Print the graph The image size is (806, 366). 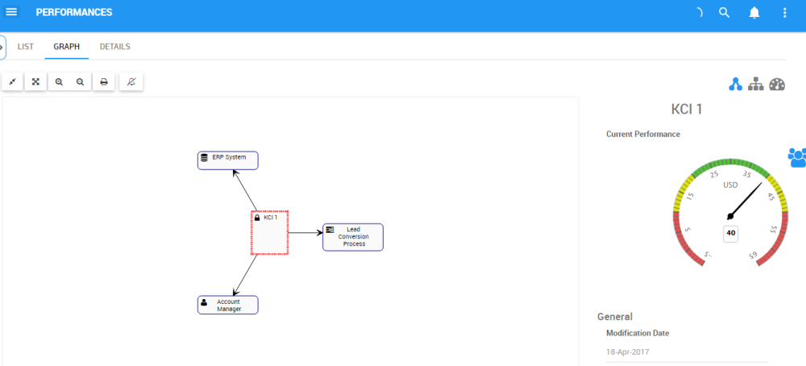104,81
